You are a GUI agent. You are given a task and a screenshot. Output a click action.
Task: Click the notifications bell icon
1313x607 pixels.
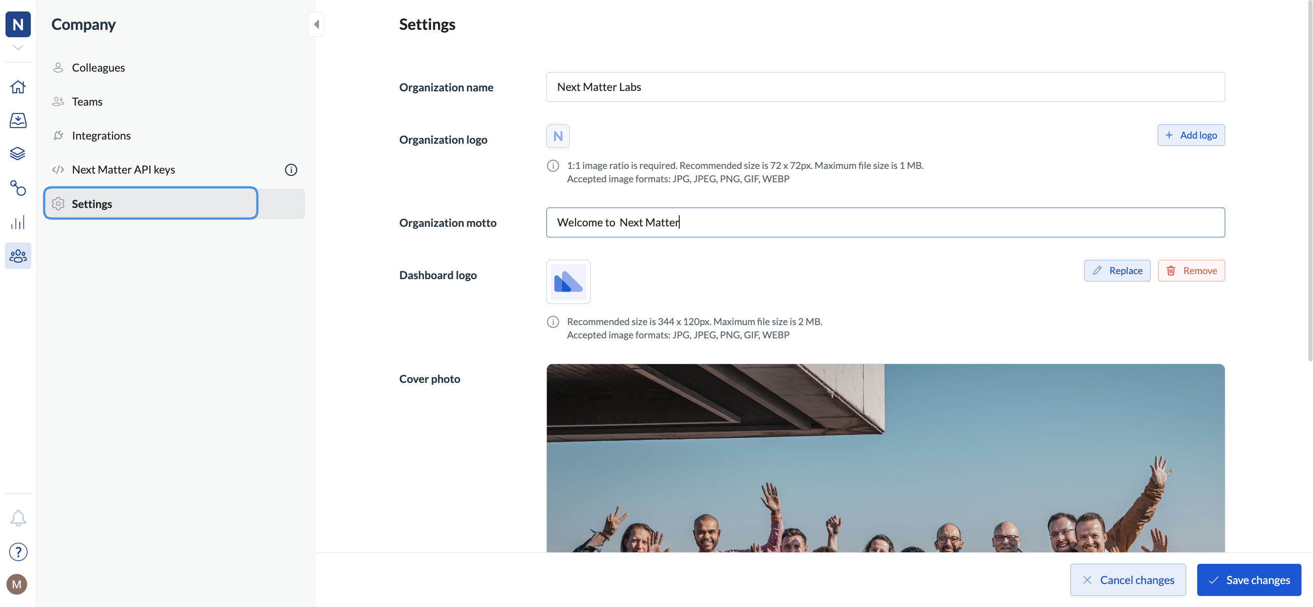click(18, 518)
